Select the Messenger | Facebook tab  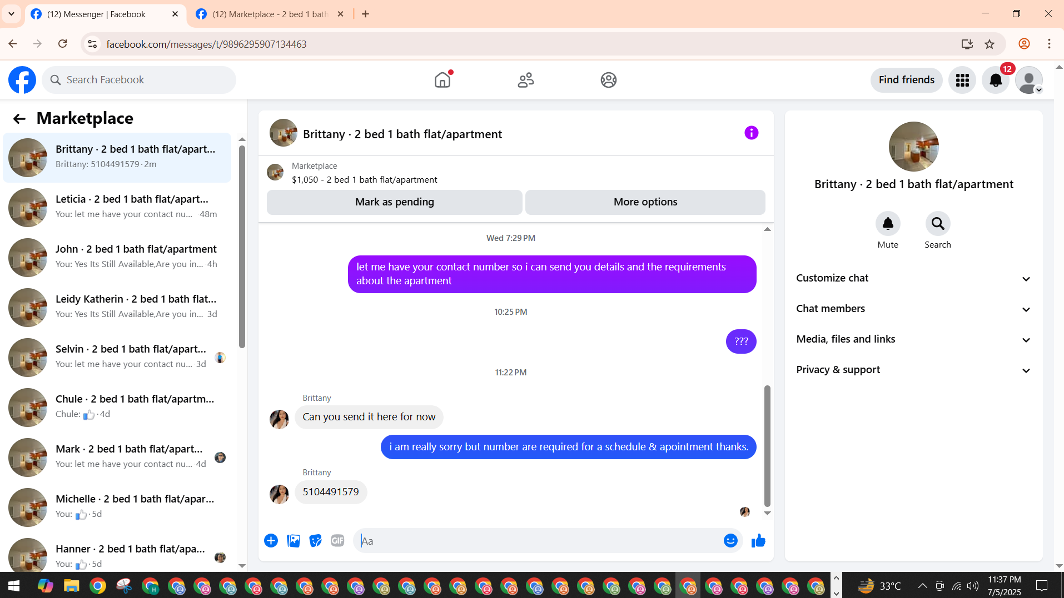coord(105,14)
